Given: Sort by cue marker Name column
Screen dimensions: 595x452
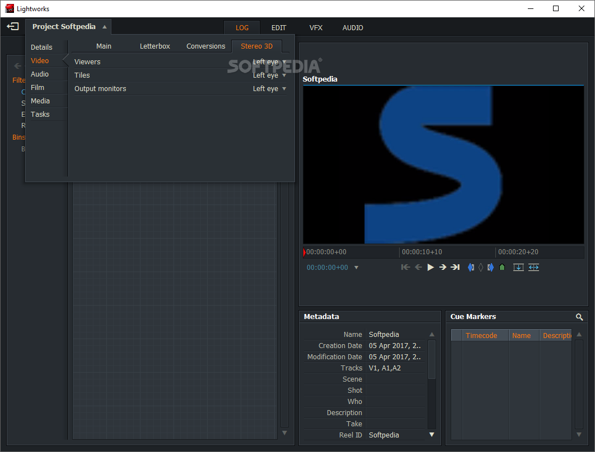Looking at the screenshot, I should click(524, 335).
